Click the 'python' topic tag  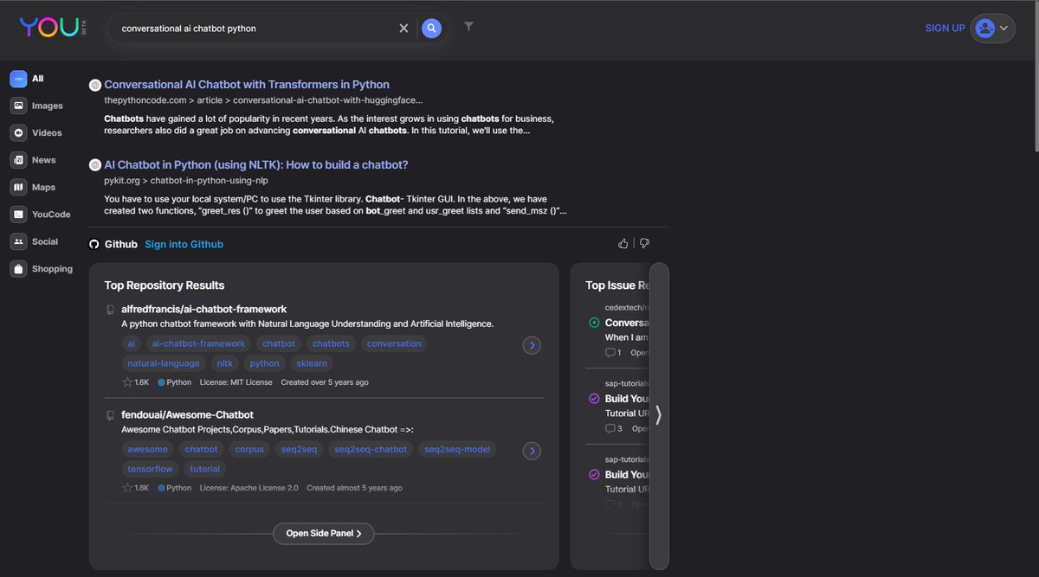click(x=265, y=364)
